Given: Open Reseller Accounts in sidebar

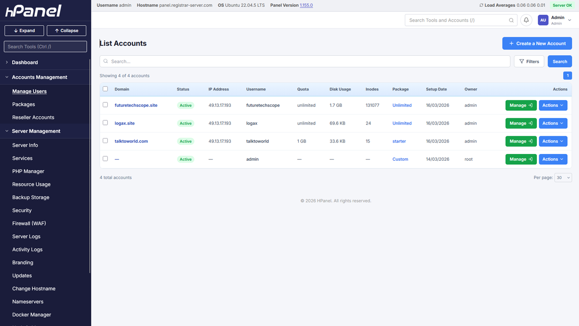Looking at the screenshot, I should (33, 118).
